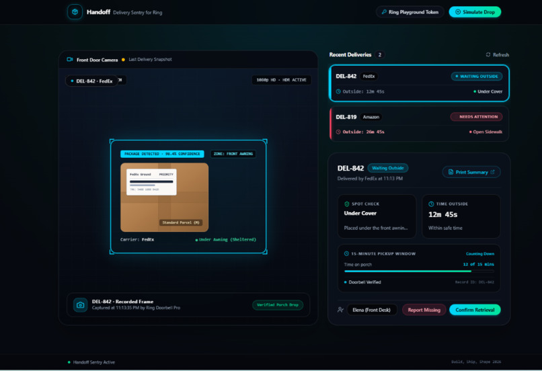Screen dimensions: 542x371
Task: Click the package box thumbnail in camera view
Action: pos(164,197)
